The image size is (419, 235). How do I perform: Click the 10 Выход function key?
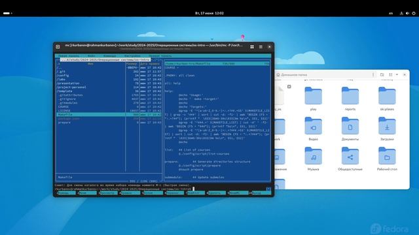[x=260, y=193]
